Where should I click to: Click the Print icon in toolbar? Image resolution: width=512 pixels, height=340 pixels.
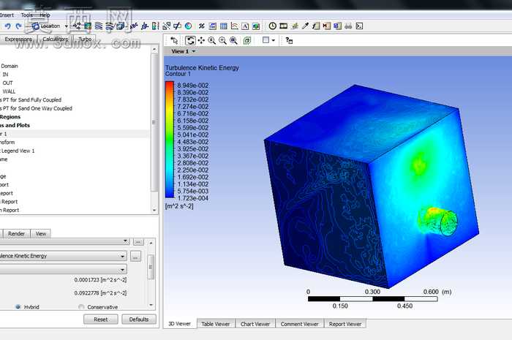tap(348, 26)
